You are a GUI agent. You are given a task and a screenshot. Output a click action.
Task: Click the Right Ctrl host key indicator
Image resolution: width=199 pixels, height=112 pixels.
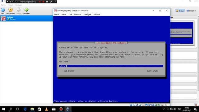click(164, 105)
